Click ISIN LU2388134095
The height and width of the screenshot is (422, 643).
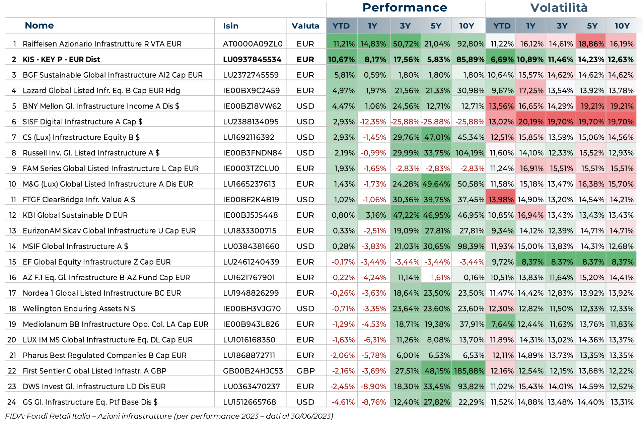point(251,122)
